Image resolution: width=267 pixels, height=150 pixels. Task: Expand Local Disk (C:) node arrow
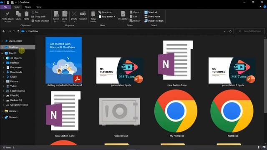[x=4, y=91]
